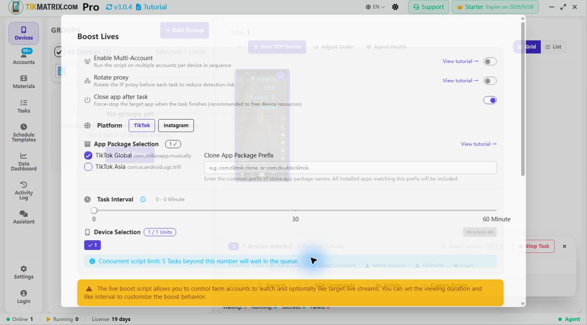Click the Rotate proxy network icon
The height and width of the screenshot is (325, 587).
point(87,81)
